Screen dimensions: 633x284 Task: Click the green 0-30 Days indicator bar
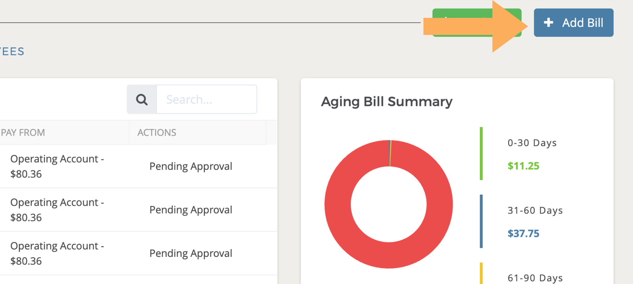pos(481,154)
